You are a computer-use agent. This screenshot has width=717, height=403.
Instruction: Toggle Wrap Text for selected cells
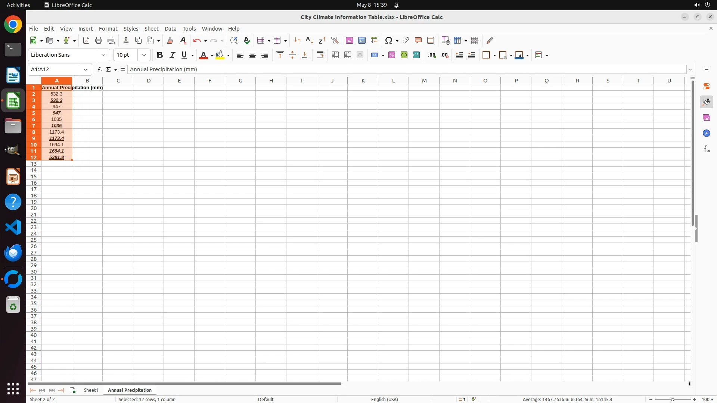320,55
